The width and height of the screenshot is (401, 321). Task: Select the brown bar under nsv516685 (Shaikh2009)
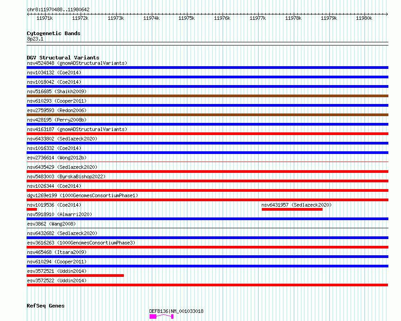tap(207, 96)
